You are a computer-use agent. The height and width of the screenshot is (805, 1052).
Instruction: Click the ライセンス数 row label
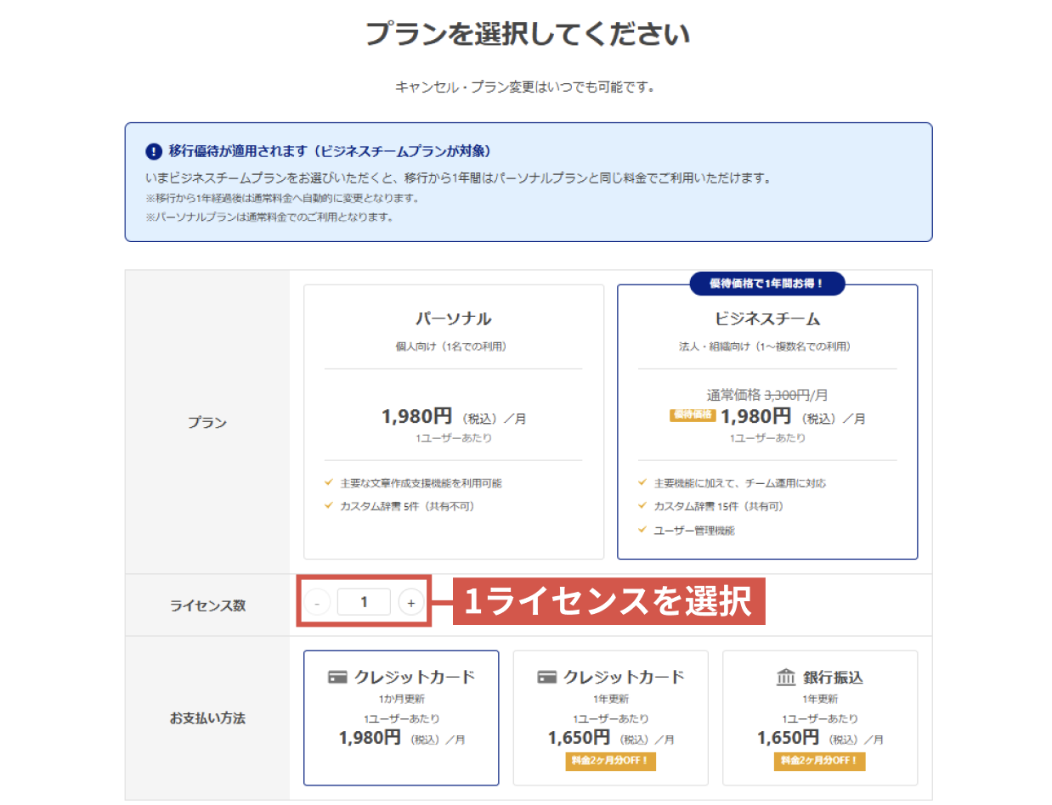(x=207, y=605)
